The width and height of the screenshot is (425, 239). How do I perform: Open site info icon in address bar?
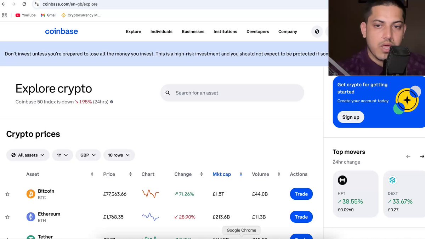[x=37, y=4]
